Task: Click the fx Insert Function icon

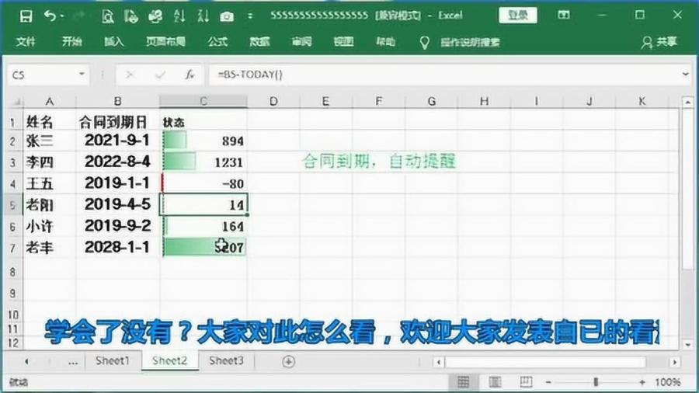Action: (x=190, y=75)
